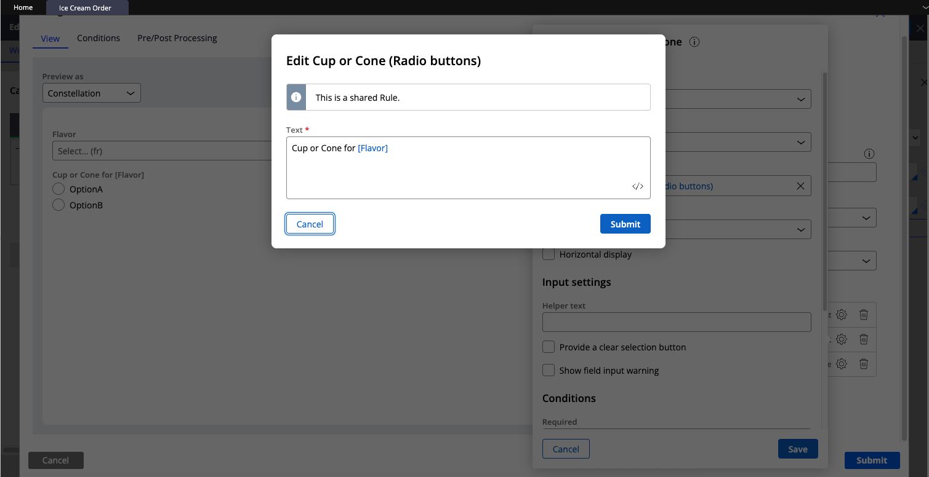Toggle Show field input warning checkbox
The width and height of the screenshot is (929, 477).
point(549,371)
